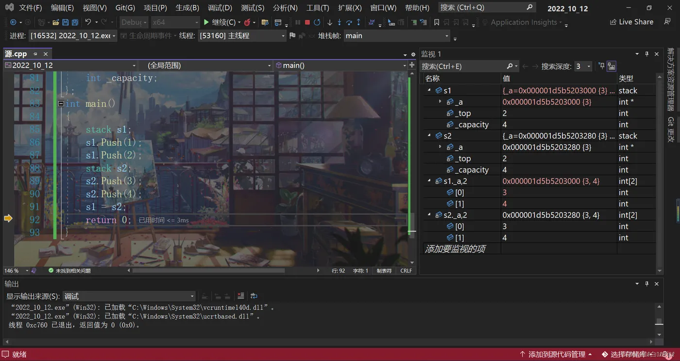Toggle the watch hexadecimal display button

point(612,66)
